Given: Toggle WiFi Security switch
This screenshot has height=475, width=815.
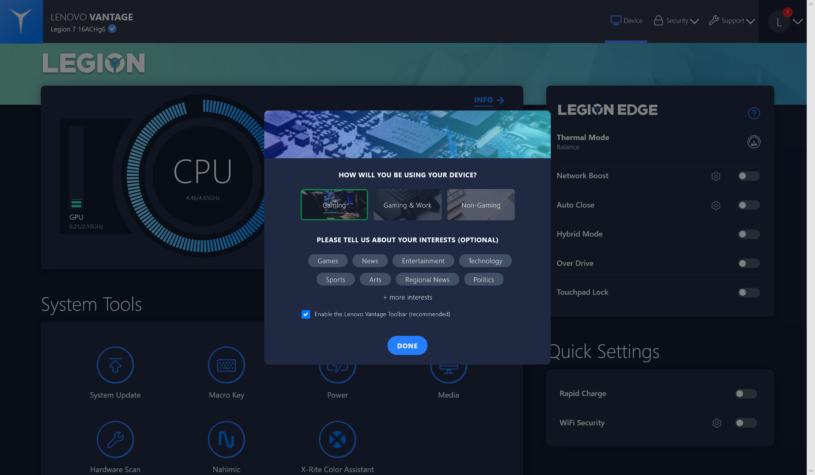Looking at the screenshot, I should 746,422.
